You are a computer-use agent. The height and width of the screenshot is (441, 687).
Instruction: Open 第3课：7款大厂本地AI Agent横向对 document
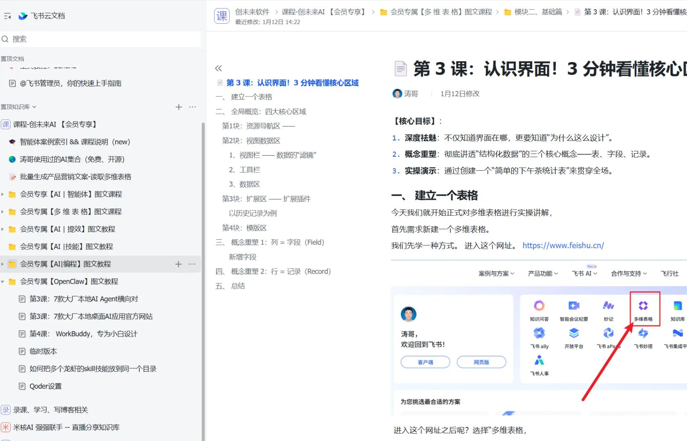click(x=84, y=299)
